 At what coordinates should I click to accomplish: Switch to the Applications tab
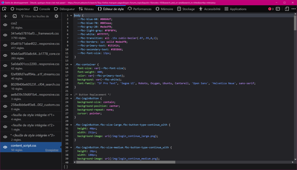click(236, 9)
